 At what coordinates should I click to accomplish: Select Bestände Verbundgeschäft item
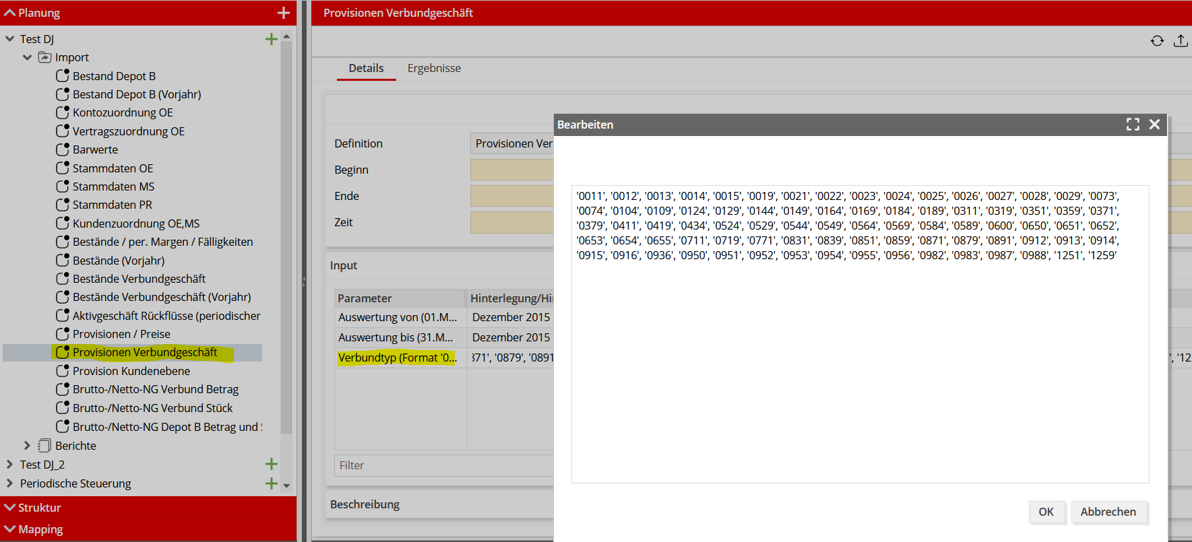139,279
